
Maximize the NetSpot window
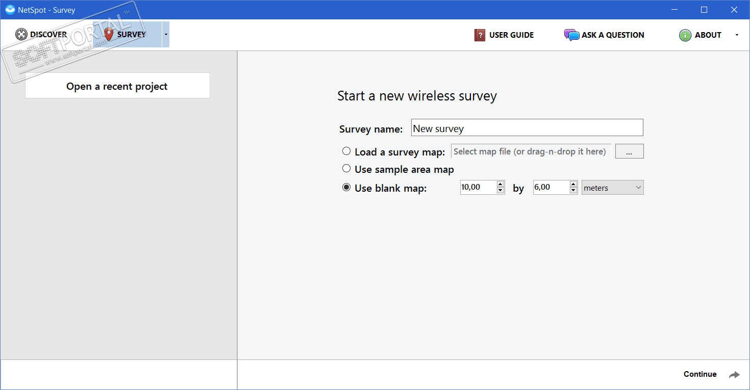click(704, 10)
